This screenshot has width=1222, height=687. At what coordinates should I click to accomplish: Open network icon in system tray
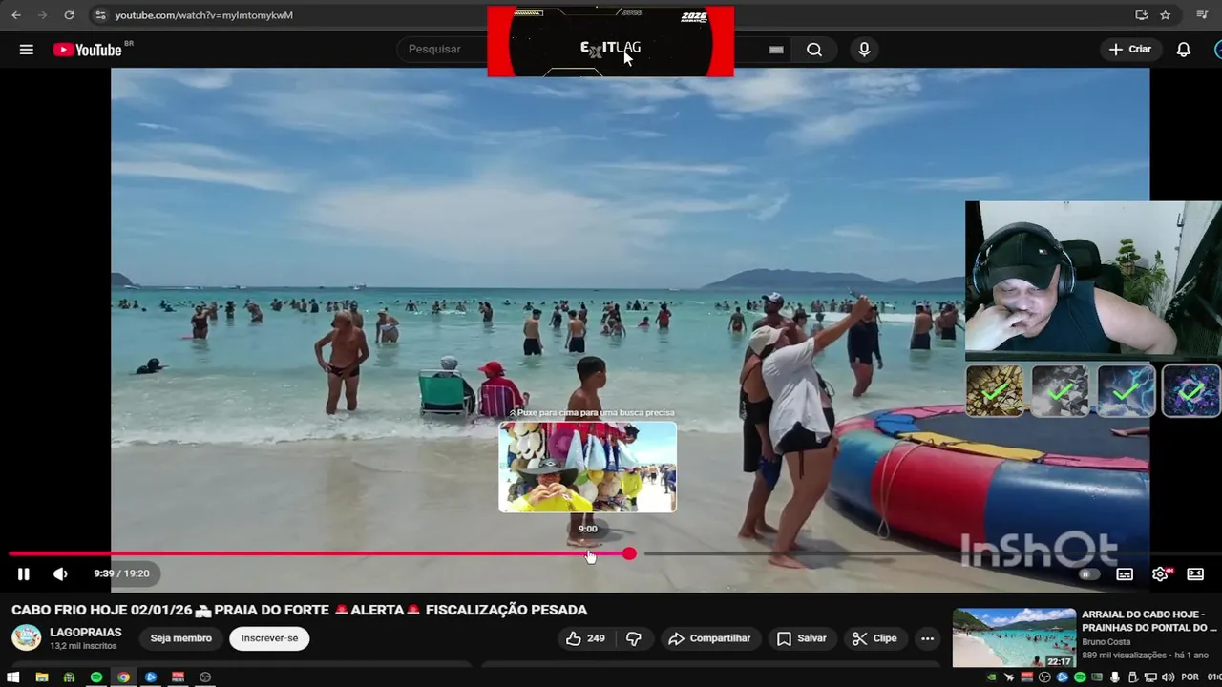[x=1150, y=677]
